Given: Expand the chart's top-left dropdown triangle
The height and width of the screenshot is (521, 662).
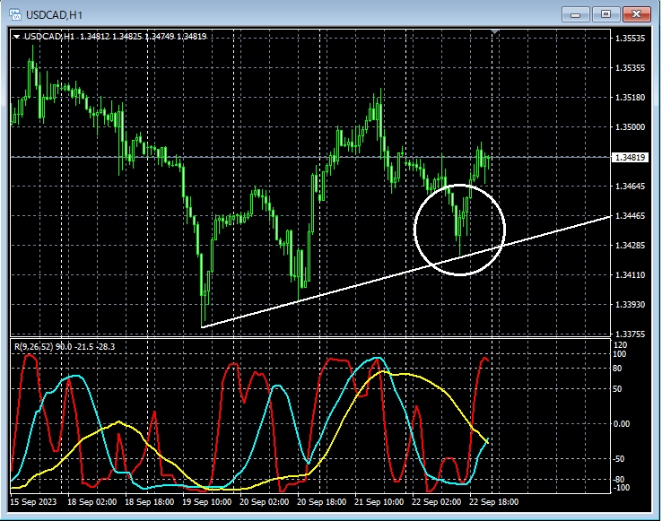Looking at the screenshot, I should pyautogui.click(x=16, y=37).
